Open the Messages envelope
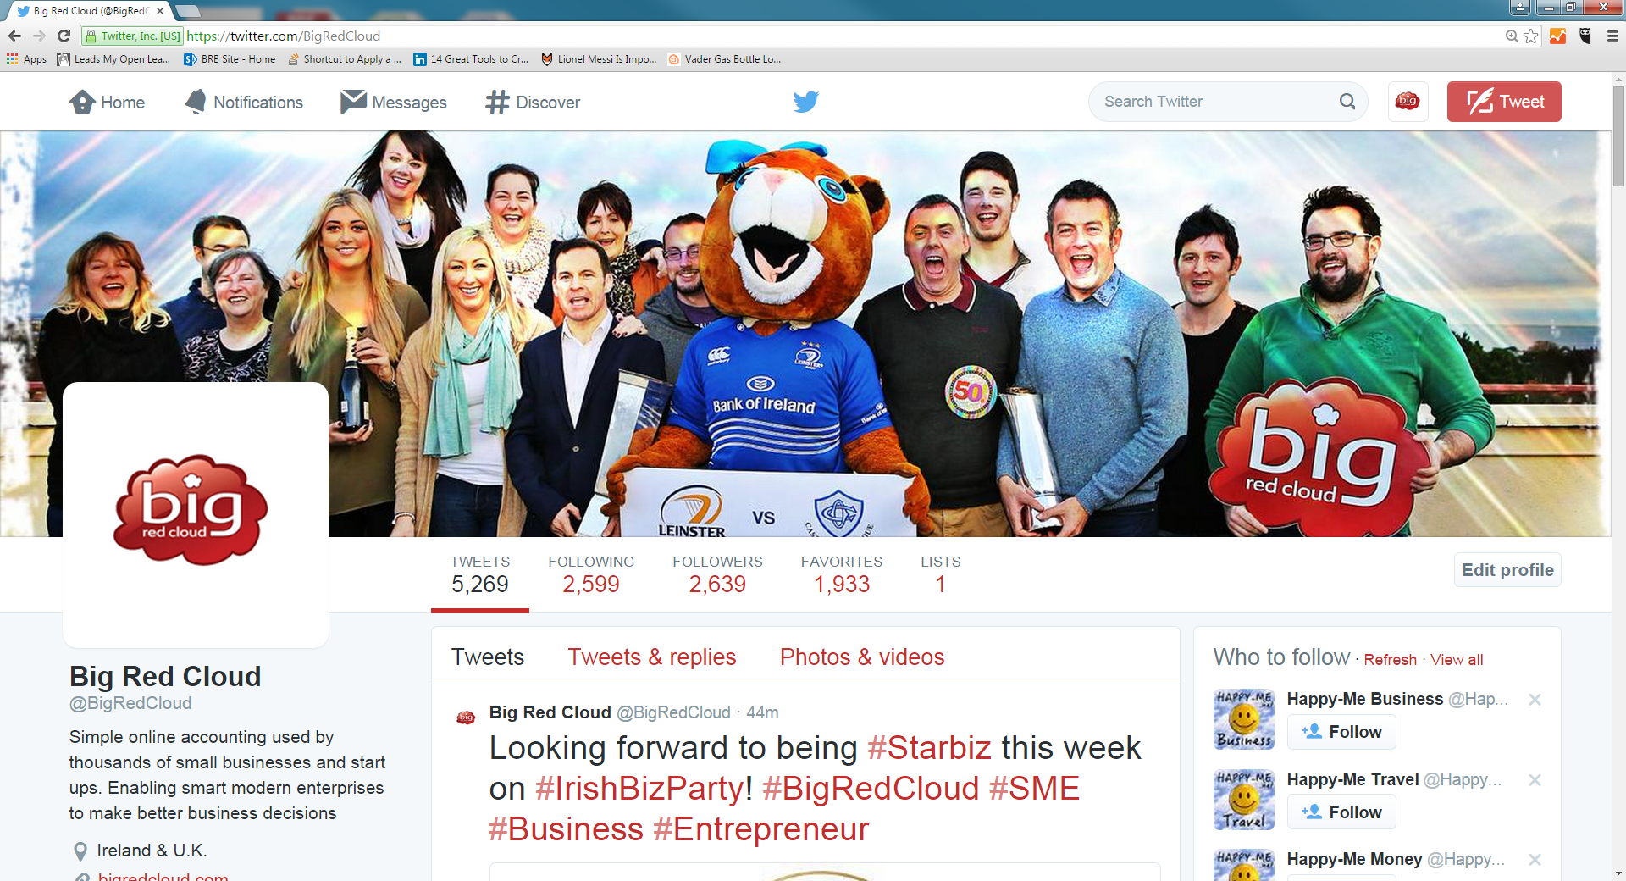The image size is (1626, 881). (x=394, y=103)
